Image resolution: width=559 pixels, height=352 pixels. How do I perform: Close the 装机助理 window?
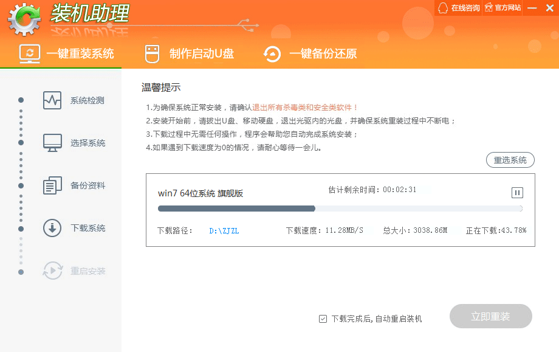pos(550,8)
